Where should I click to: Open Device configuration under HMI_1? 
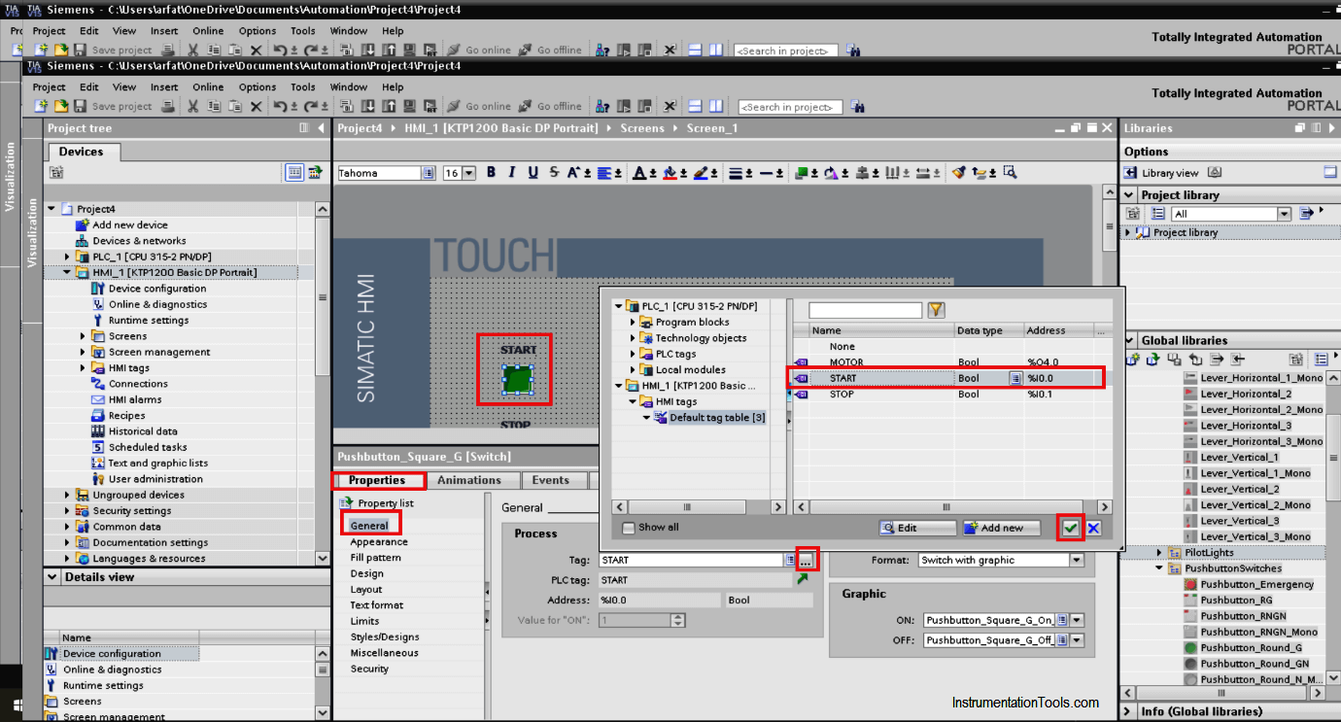[x=157, y=289]
